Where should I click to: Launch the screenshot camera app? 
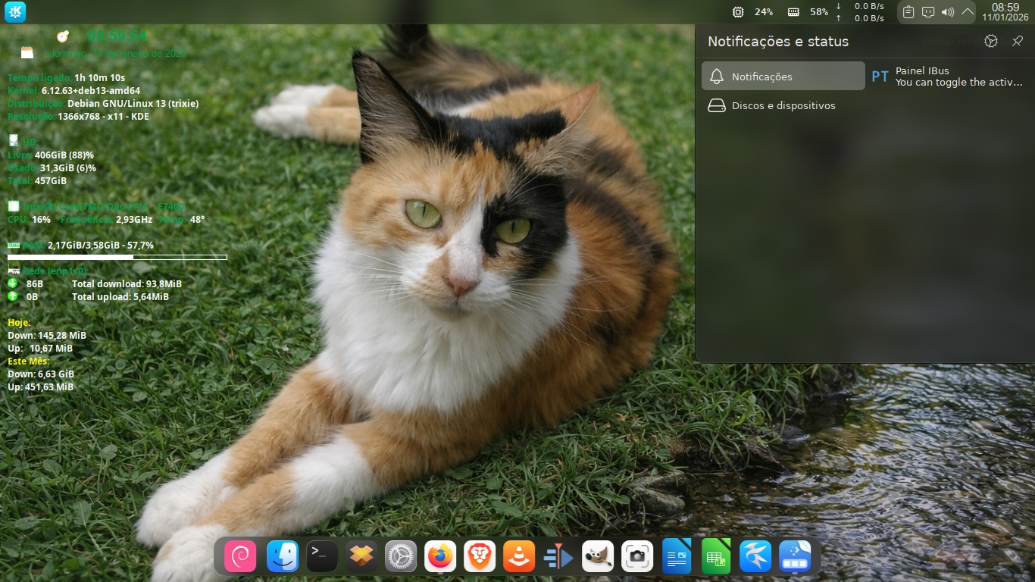click(637, 557)
